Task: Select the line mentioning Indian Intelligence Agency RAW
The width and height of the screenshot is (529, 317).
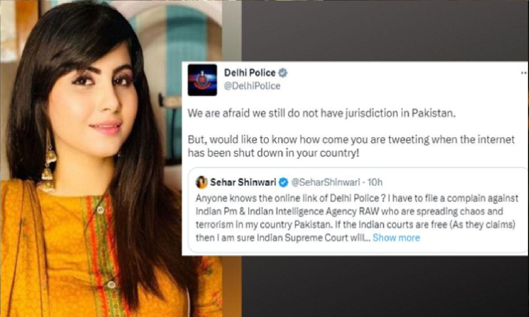Action: 349,211
